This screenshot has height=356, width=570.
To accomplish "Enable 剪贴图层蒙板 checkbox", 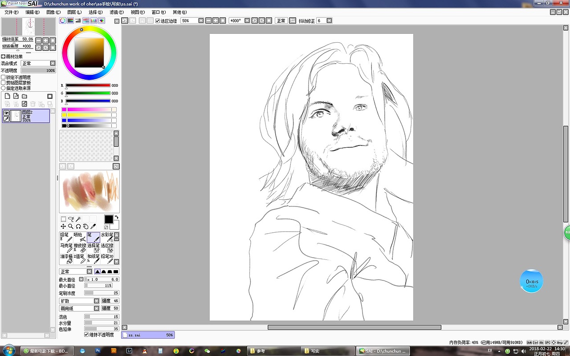I will [x=3, y=82].
